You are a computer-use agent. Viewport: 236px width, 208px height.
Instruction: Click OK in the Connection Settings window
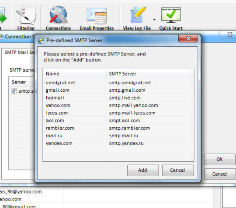point(219,159)
